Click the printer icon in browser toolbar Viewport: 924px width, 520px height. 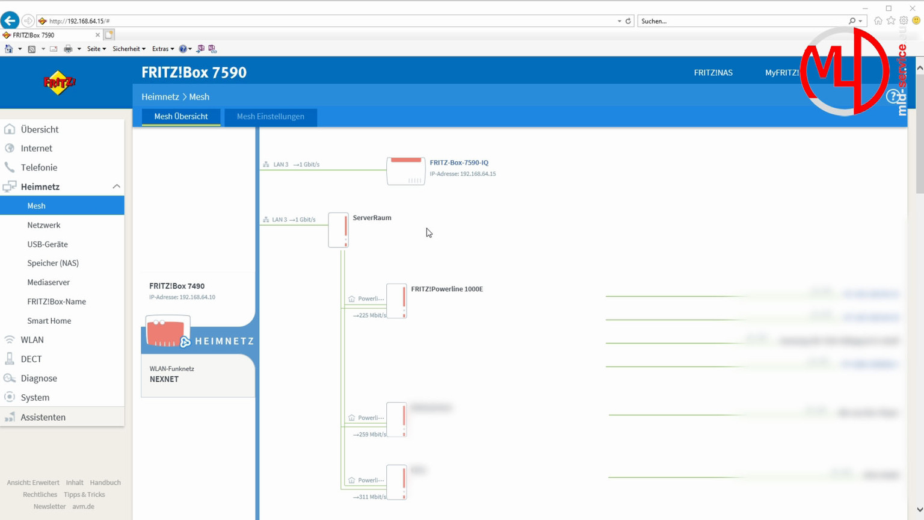[x=68, y=49]
